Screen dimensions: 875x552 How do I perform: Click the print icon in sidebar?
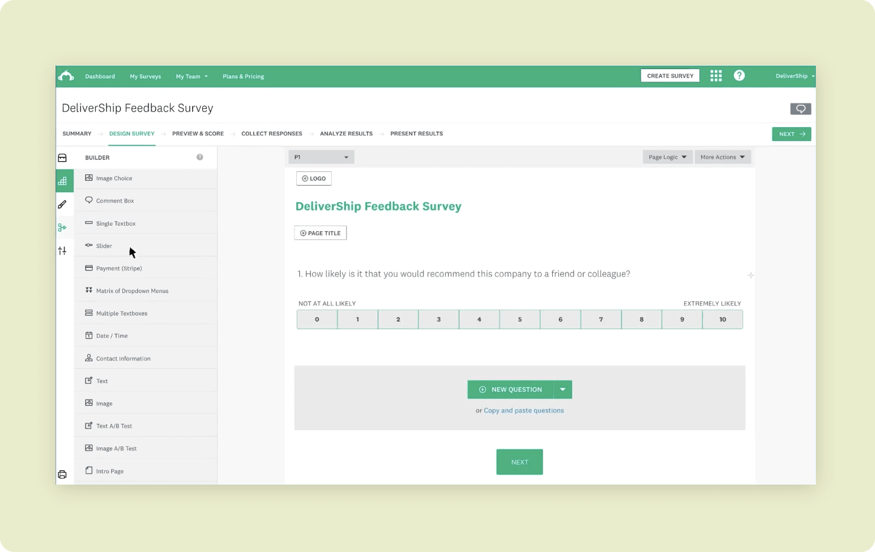click(62, 475)
